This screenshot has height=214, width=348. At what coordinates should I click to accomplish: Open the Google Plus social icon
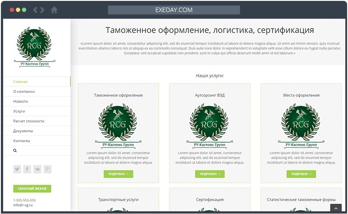coord(47,169)
